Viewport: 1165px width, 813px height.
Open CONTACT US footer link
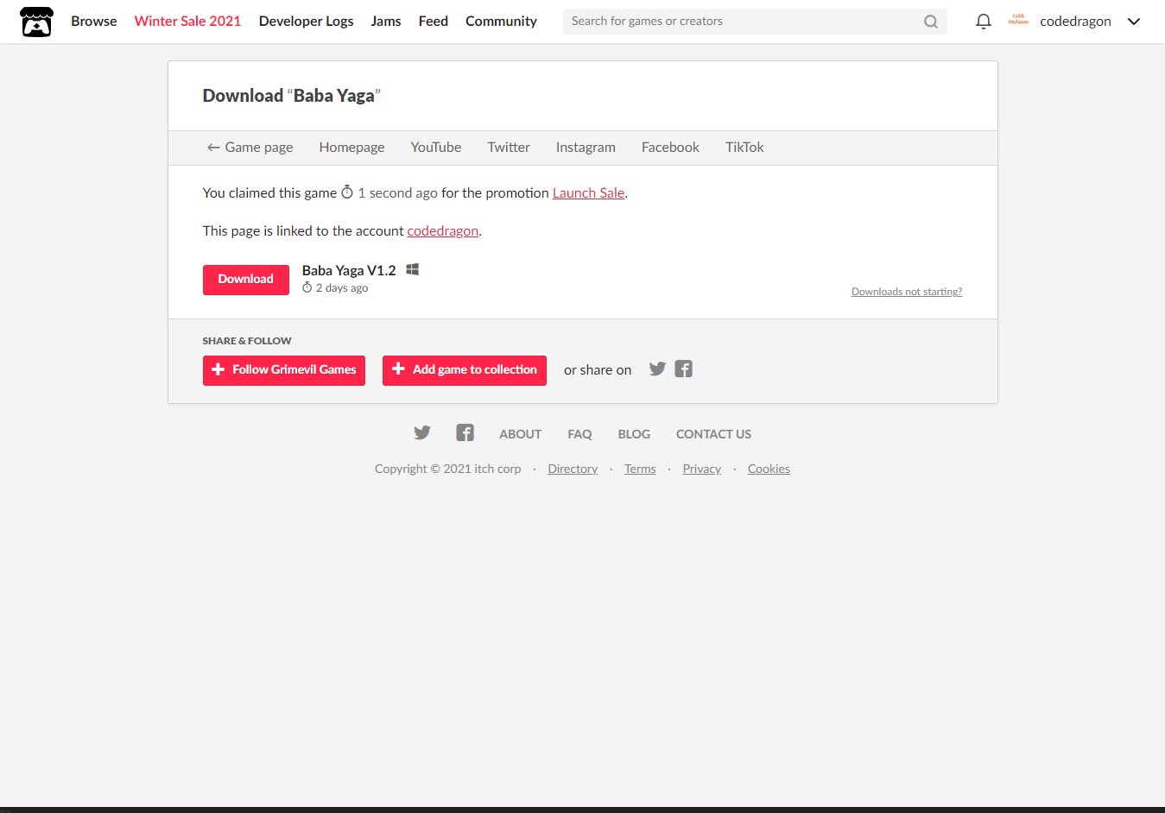(713, 434)
